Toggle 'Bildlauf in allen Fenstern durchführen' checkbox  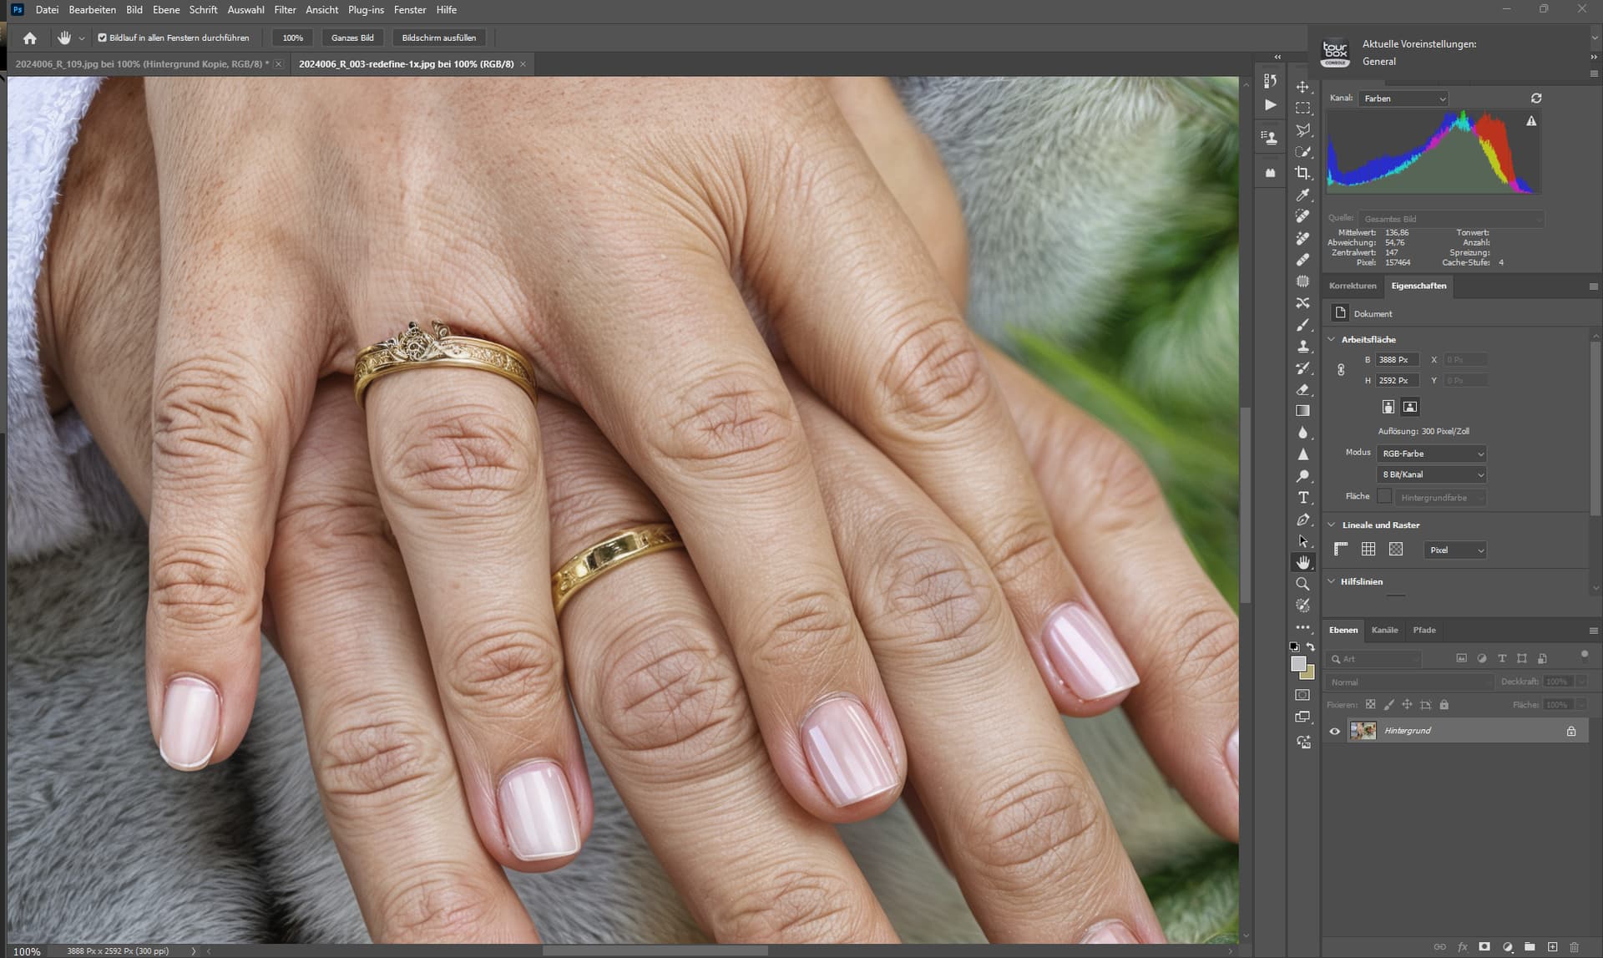tap(103, 38)
